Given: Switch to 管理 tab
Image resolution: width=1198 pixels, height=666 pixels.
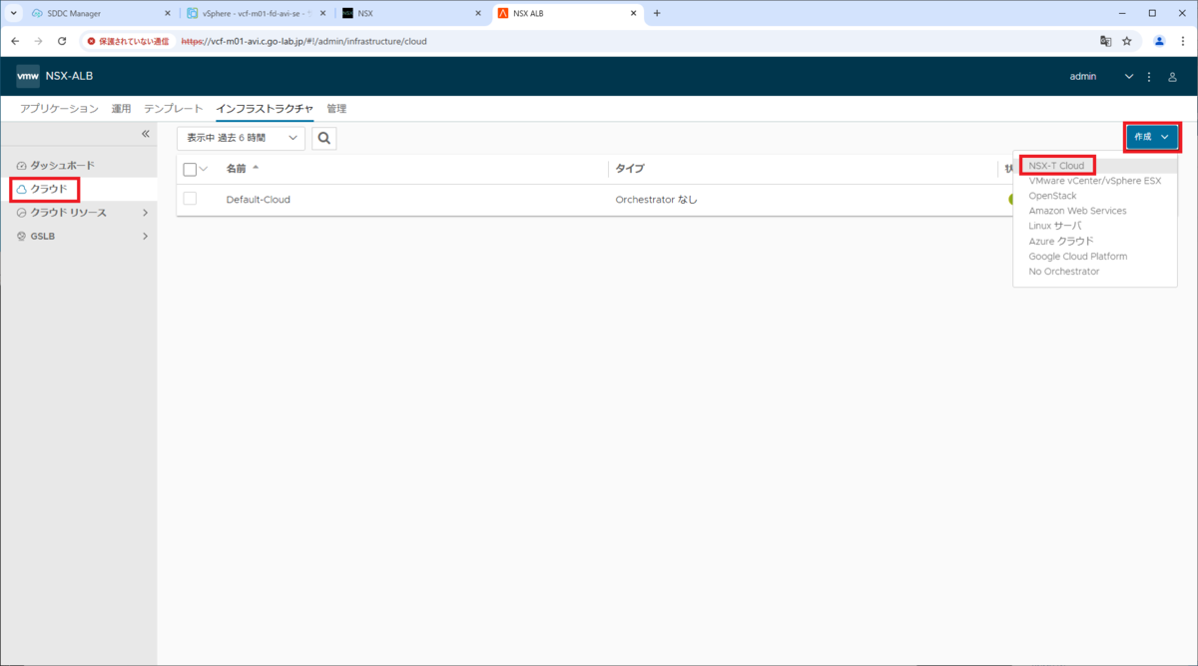Looking at the screenshot, I should (336, 109).
